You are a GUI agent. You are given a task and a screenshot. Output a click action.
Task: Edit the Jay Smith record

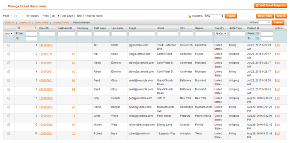click(x=277, y=45)
